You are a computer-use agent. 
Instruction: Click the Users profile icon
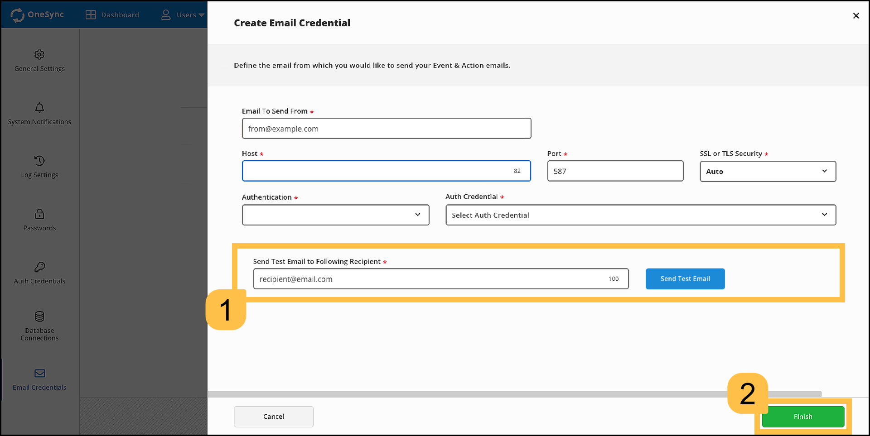pos(166,14)
